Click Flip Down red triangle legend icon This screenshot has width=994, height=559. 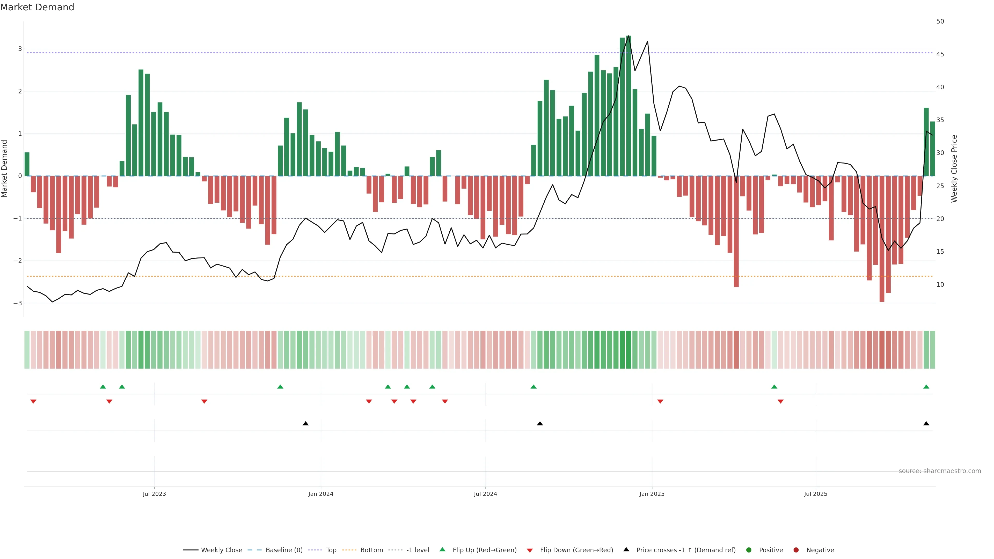coord(530,550)
